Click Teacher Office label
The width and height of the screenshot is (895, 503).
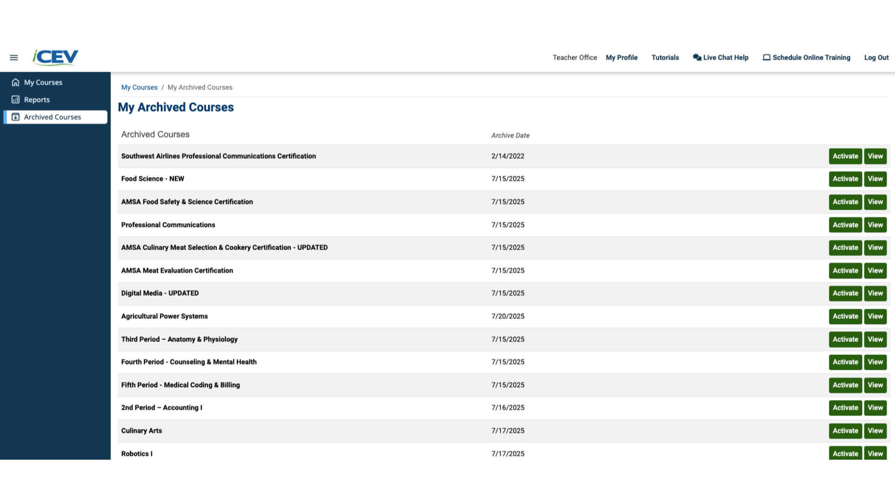click(x=575, y=58)
